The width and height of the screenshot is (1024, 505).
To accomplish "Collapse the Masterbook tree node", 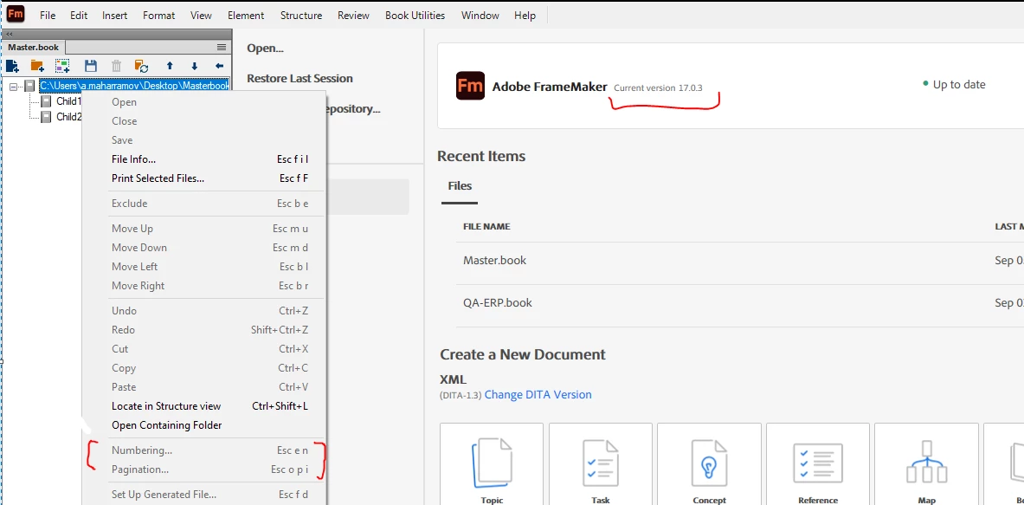I will [13, 86].
